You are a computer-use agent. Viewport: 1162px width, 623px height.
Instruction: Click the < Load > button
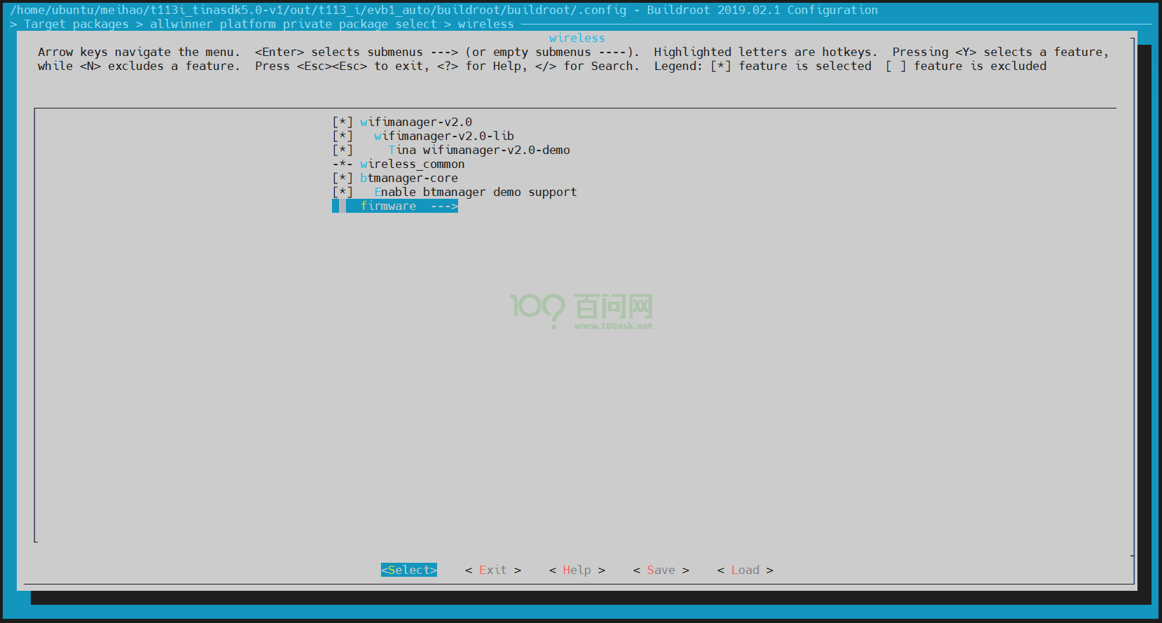point(745,570)
